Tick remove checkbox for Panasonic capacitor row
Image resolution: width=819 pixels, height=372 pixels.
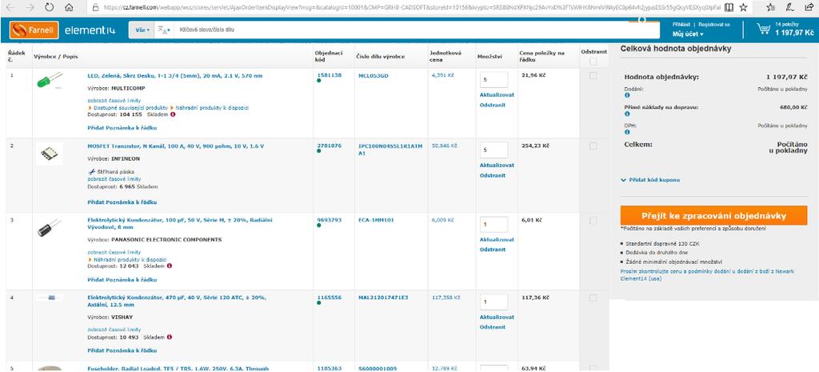(593, 221)
